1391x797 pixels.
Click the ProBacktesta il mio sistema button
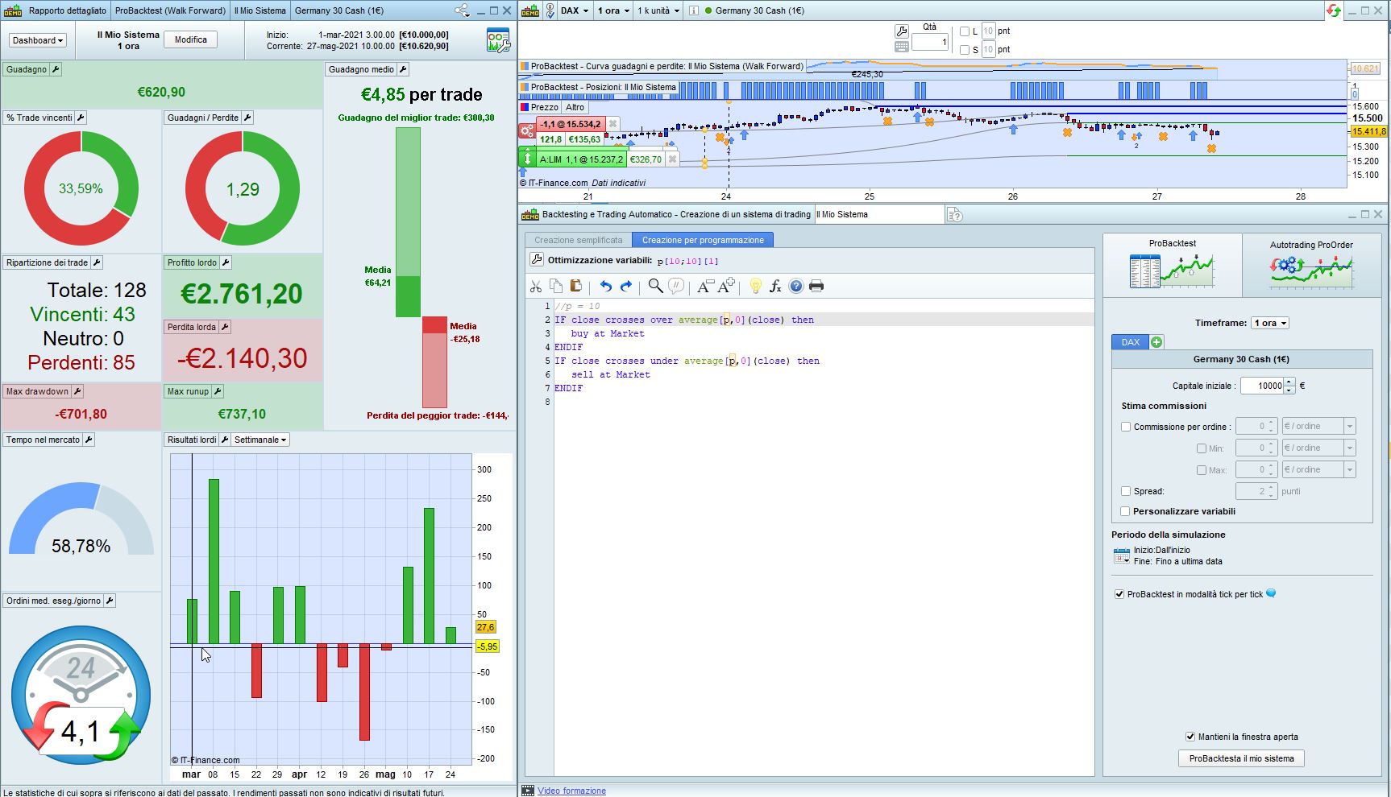click(1241, 758)
